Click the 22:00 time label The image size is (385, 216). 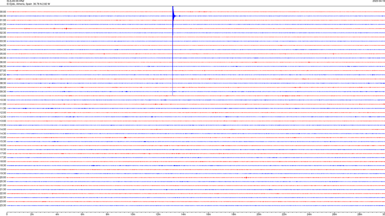(3, 194)
